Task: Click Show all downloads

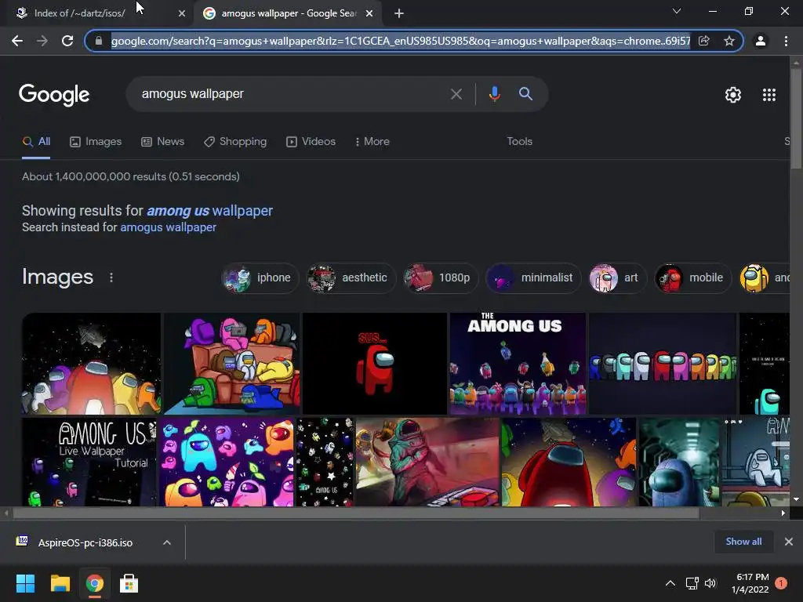Action: (x=743, y=542)
